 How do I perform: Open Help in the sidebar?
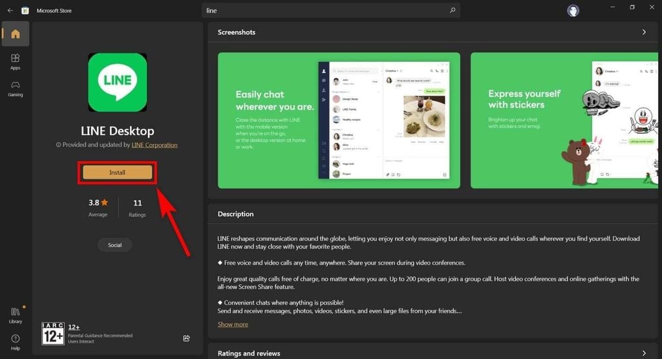[16, 342]
